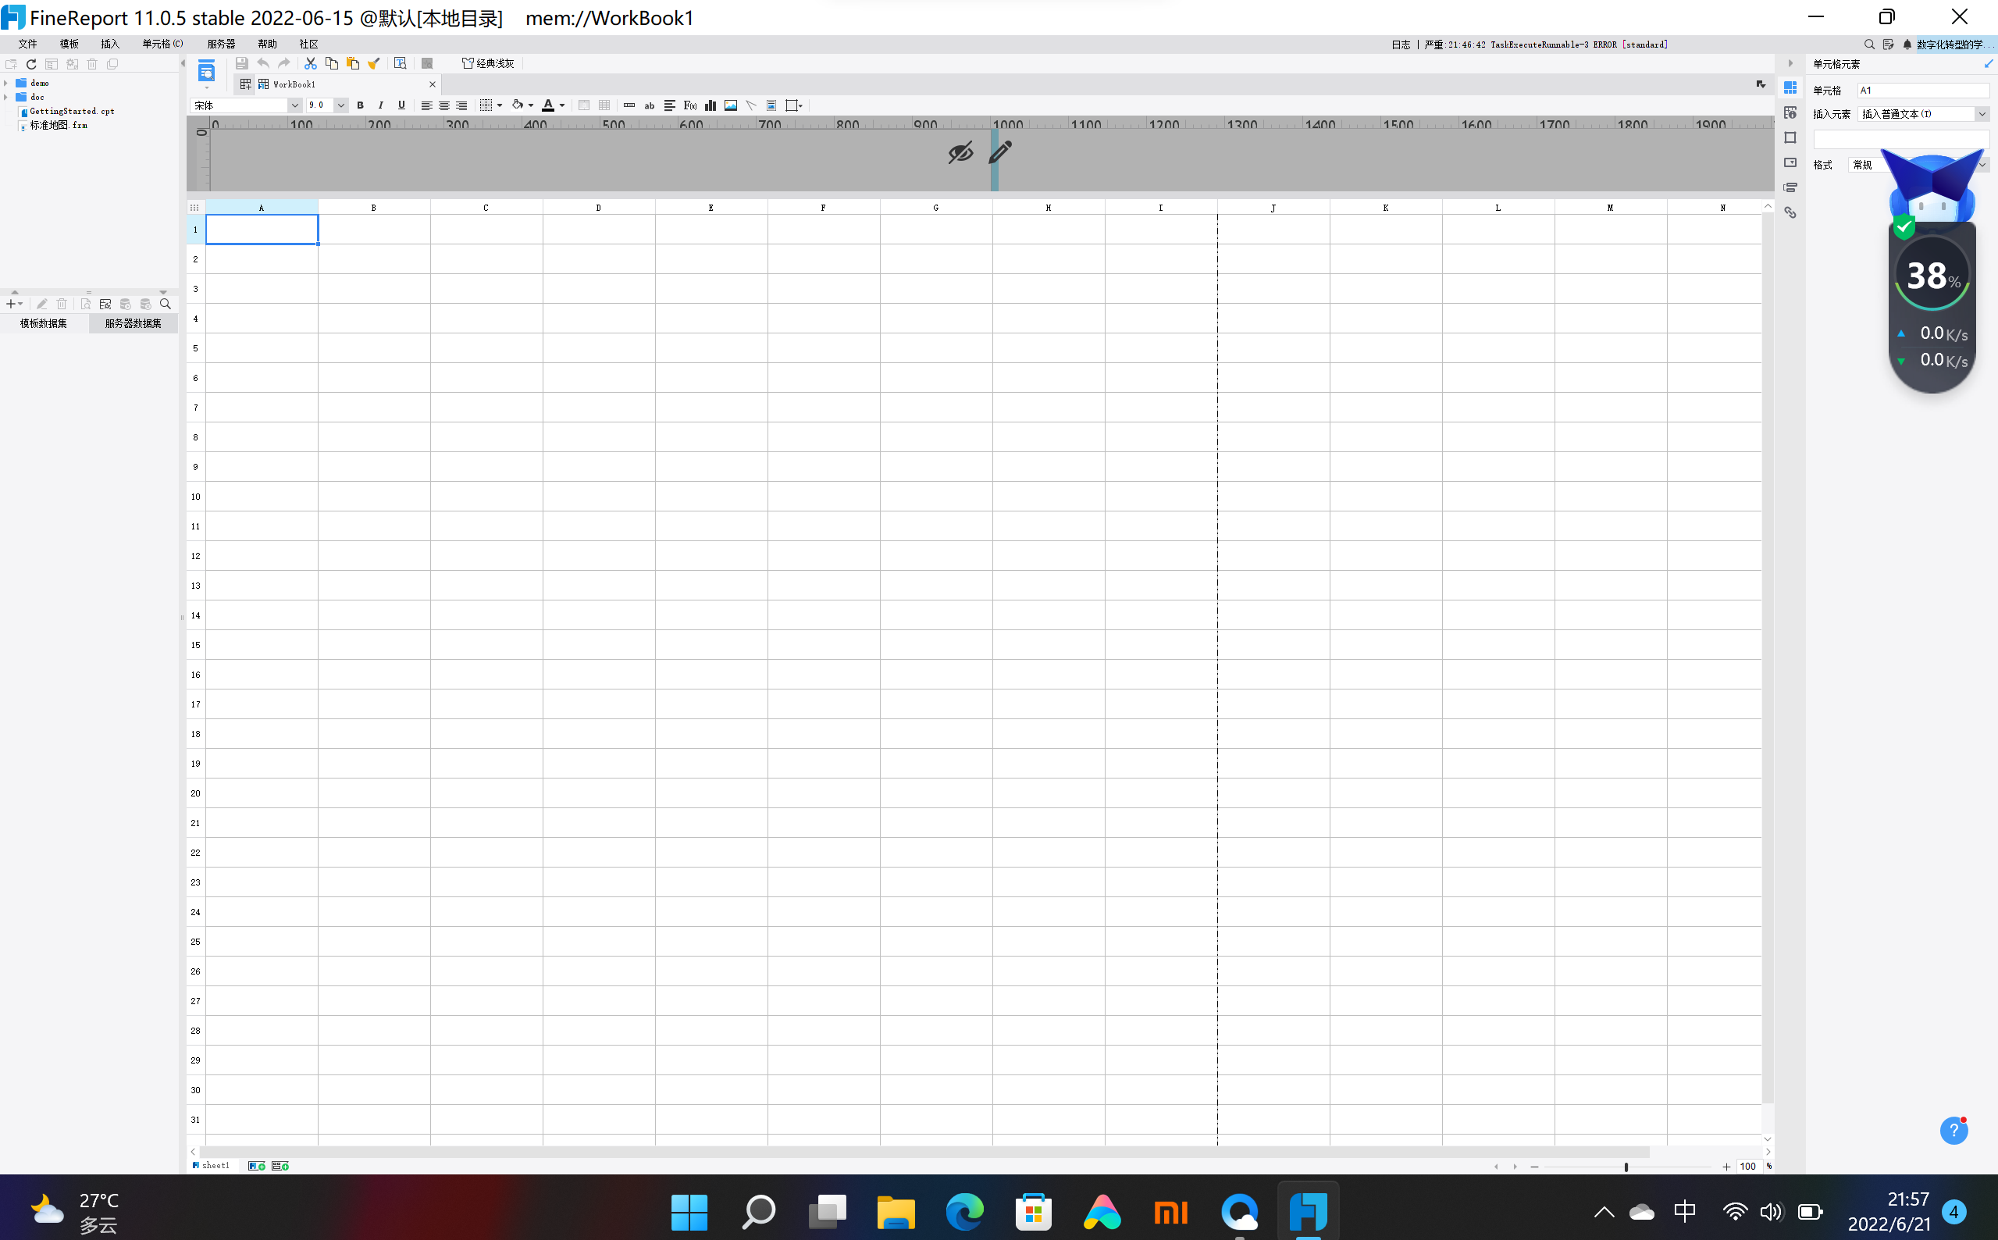Click cell name input showing A1
Image resolution: width=1998 pixels, height=1240 pixels.
coord(1921,91)
